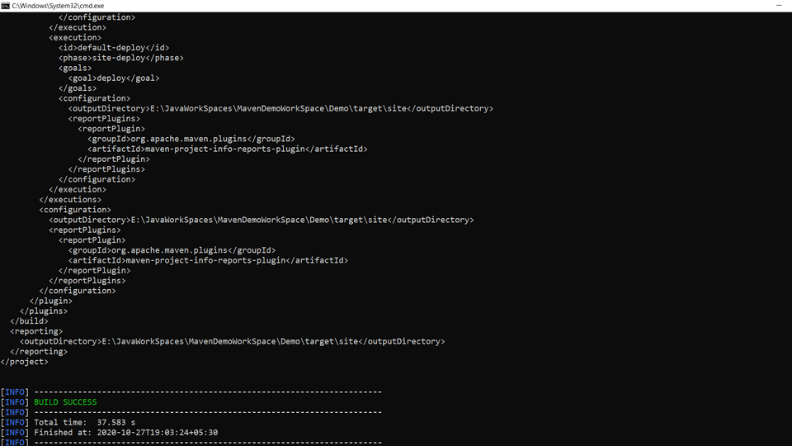Click the Finished at timestamp line
This screenshot has width=792, height=446.
tap(125, 432)
